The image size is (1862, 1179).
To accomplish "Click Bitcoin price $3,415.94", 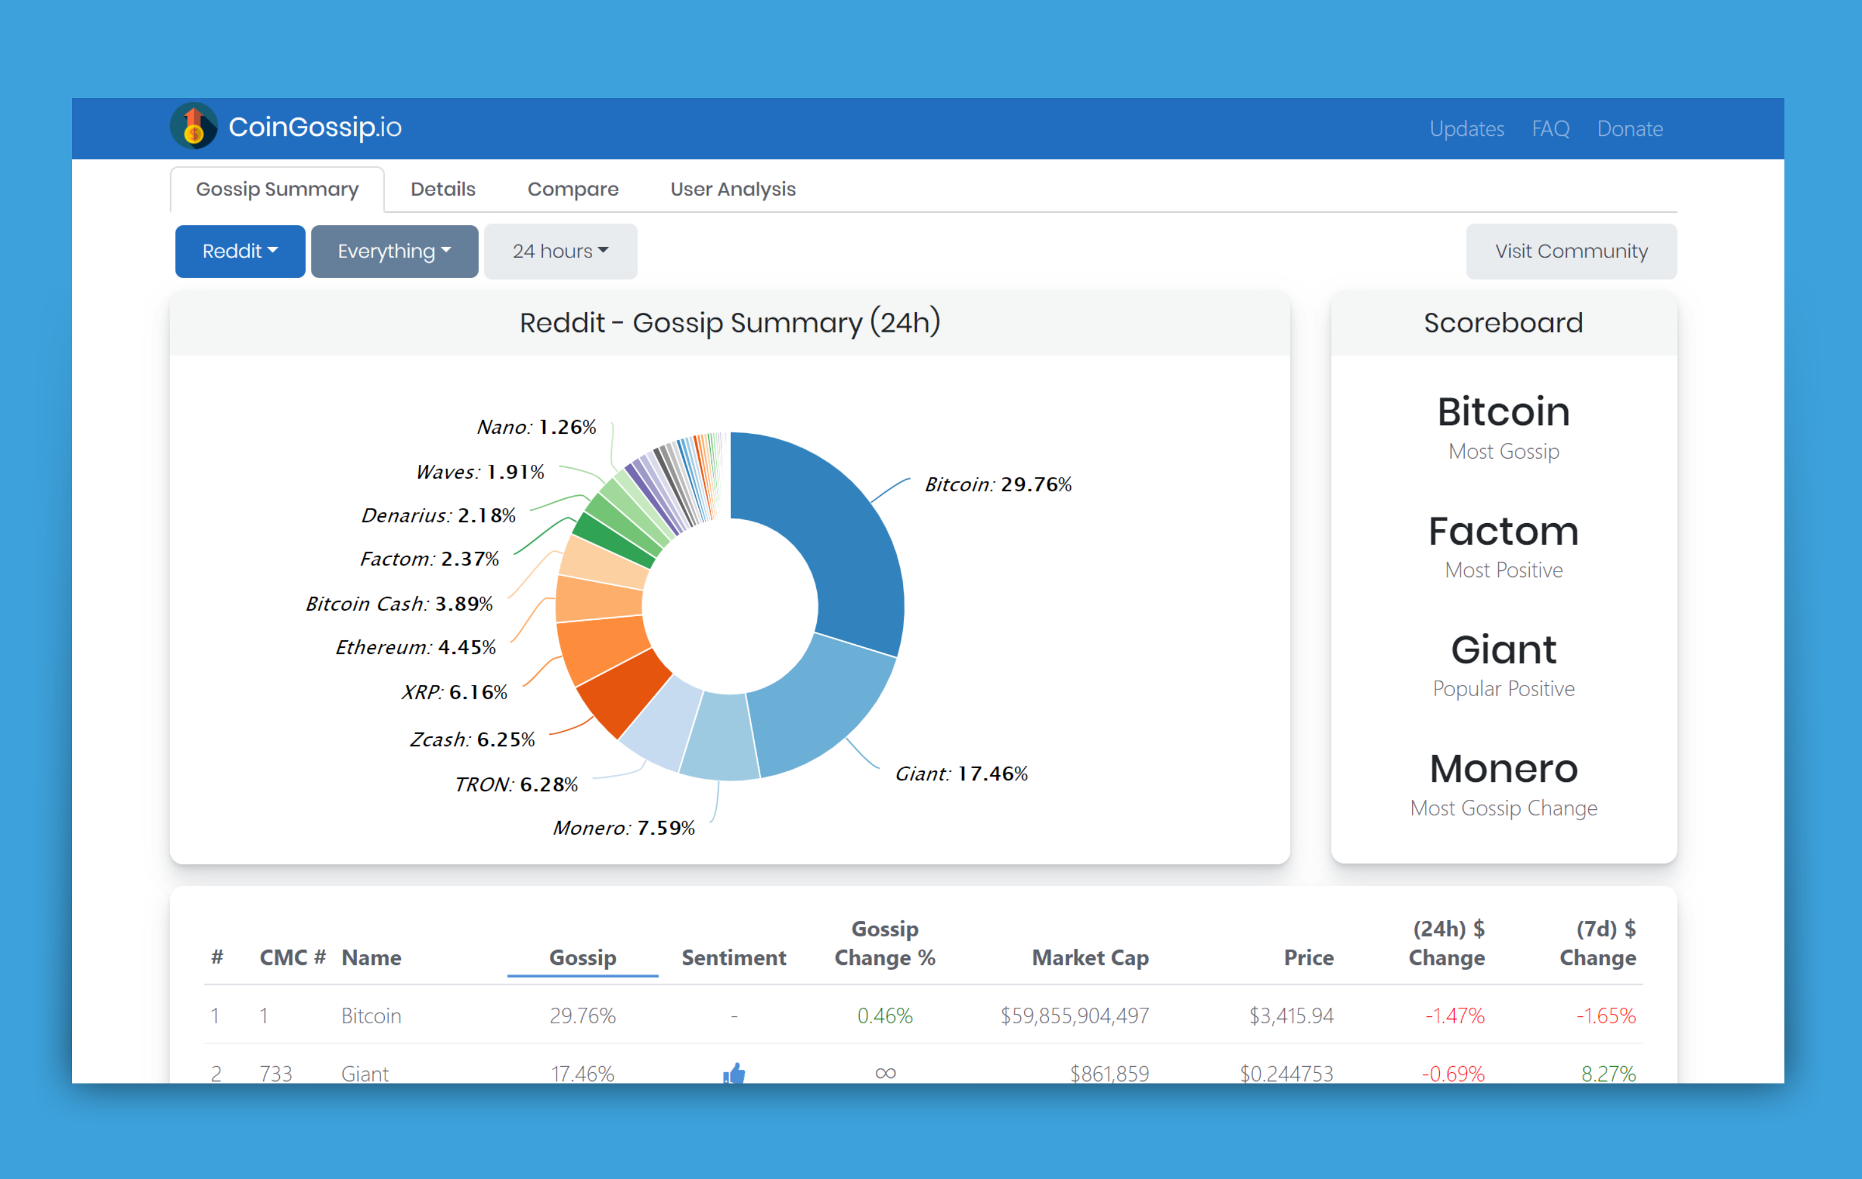I will point(1292,1015).
